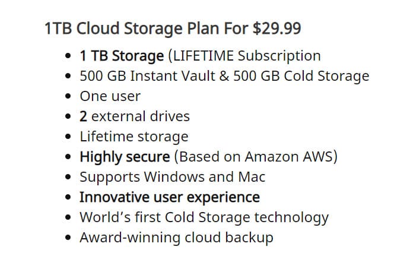Screen dimensions: 410x275
Task: Select the "Award-winning cloud backup" list item
Action: point(176,238)
